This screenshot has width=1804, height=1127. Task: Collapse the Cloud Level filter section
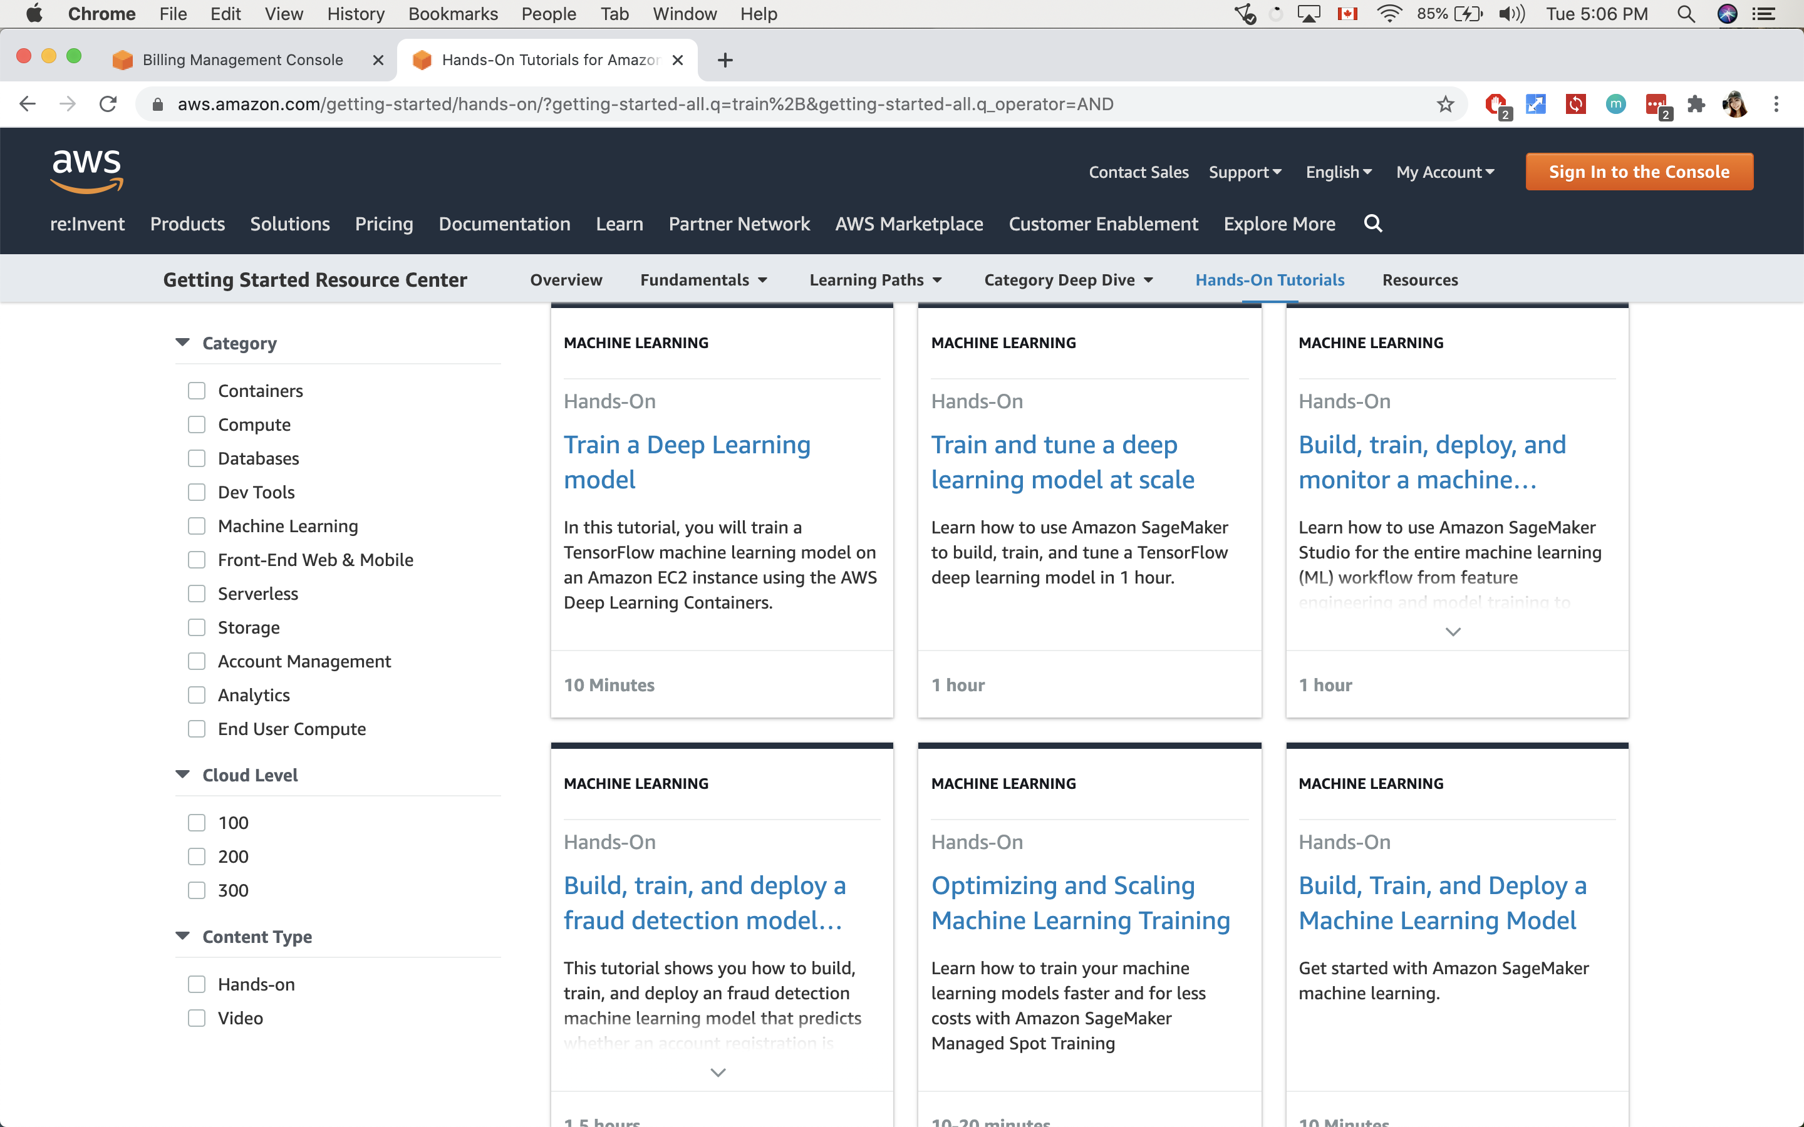pos(183,775)
